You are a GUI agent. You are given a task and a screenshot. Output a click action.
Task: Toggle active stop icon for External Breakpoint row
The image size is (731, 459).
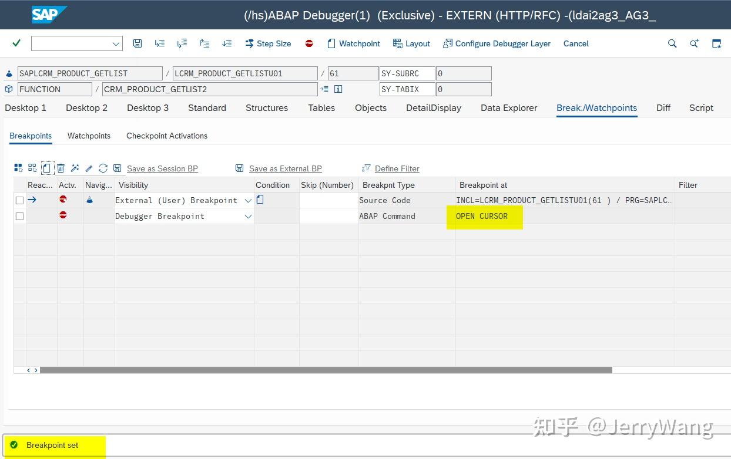pyautogui.click(x=63, y=200)
